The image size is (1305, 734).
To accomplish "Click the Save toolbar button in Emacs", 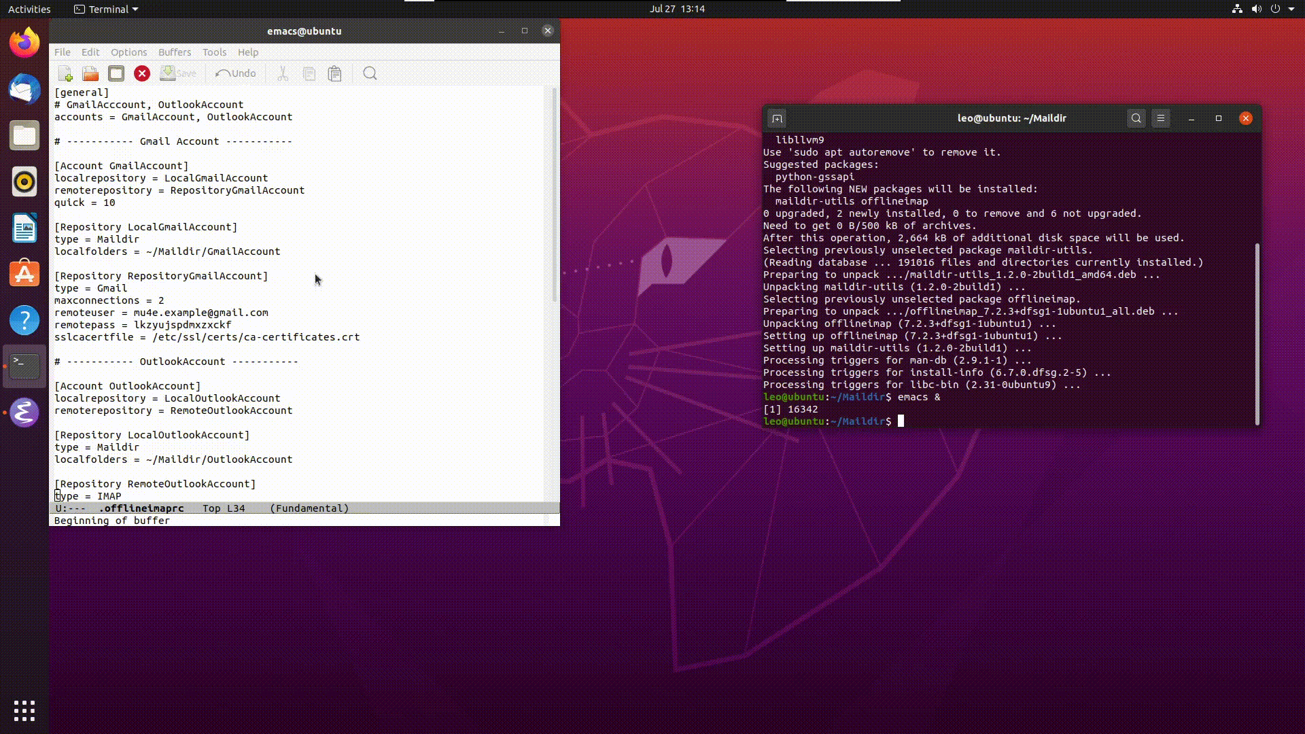I will 178,73.
